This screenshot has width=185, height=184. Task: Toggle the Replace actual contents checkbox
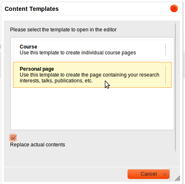point(13,138)
